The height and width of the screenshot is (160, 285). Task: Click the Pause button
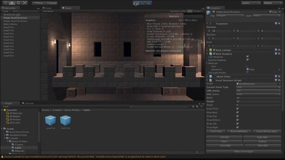142,3
